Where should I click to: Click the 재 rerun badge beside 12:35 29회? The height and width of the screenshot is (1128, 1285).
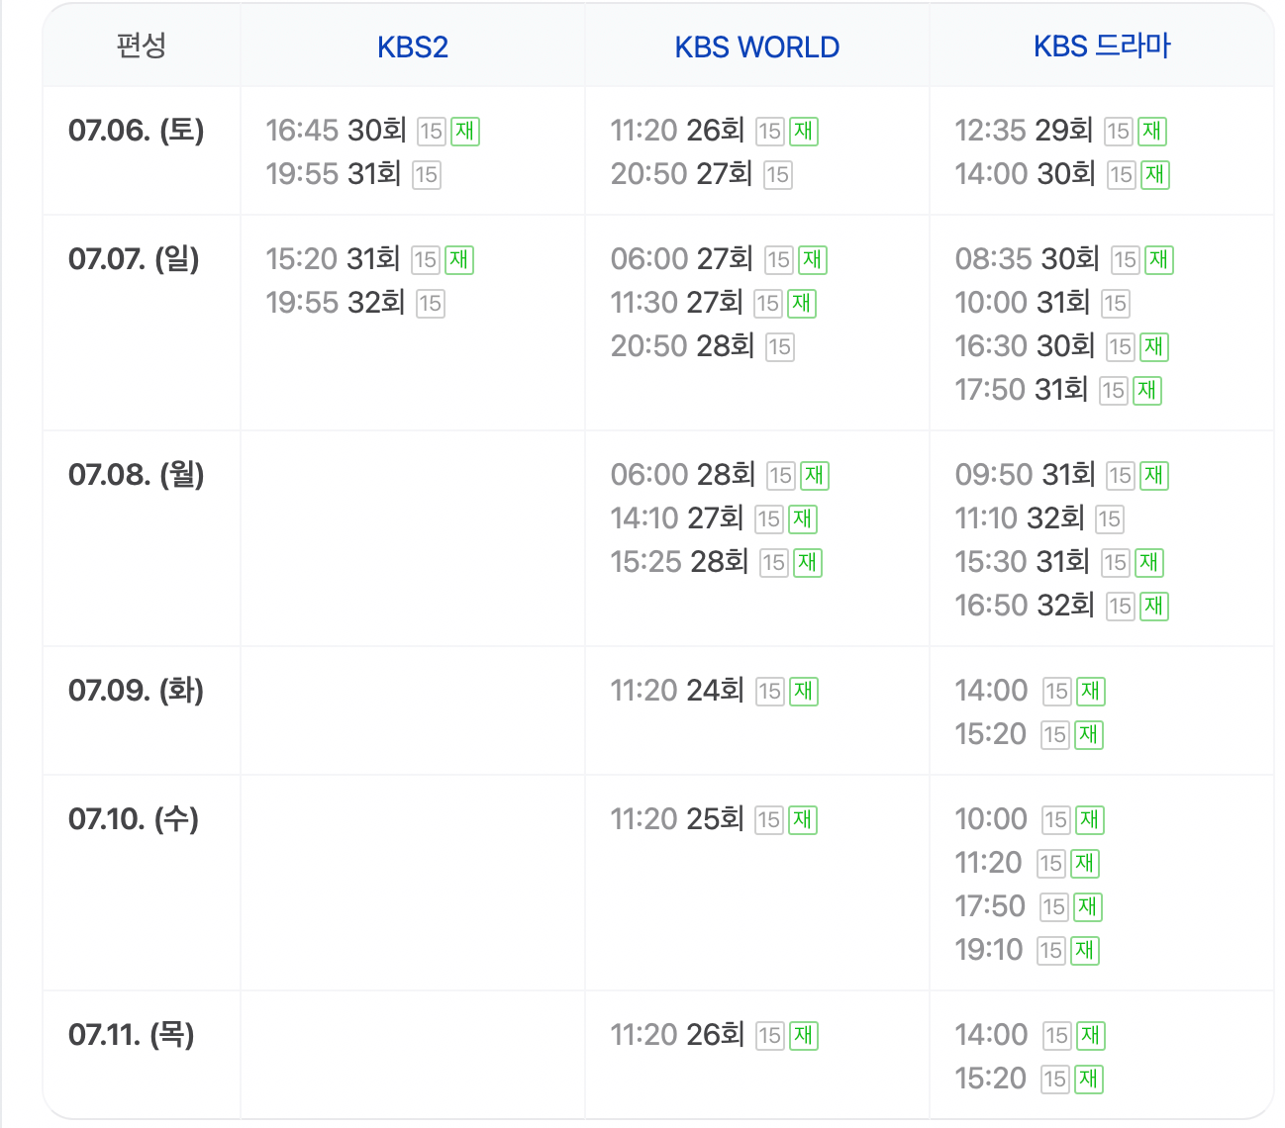coord(1152,132)
